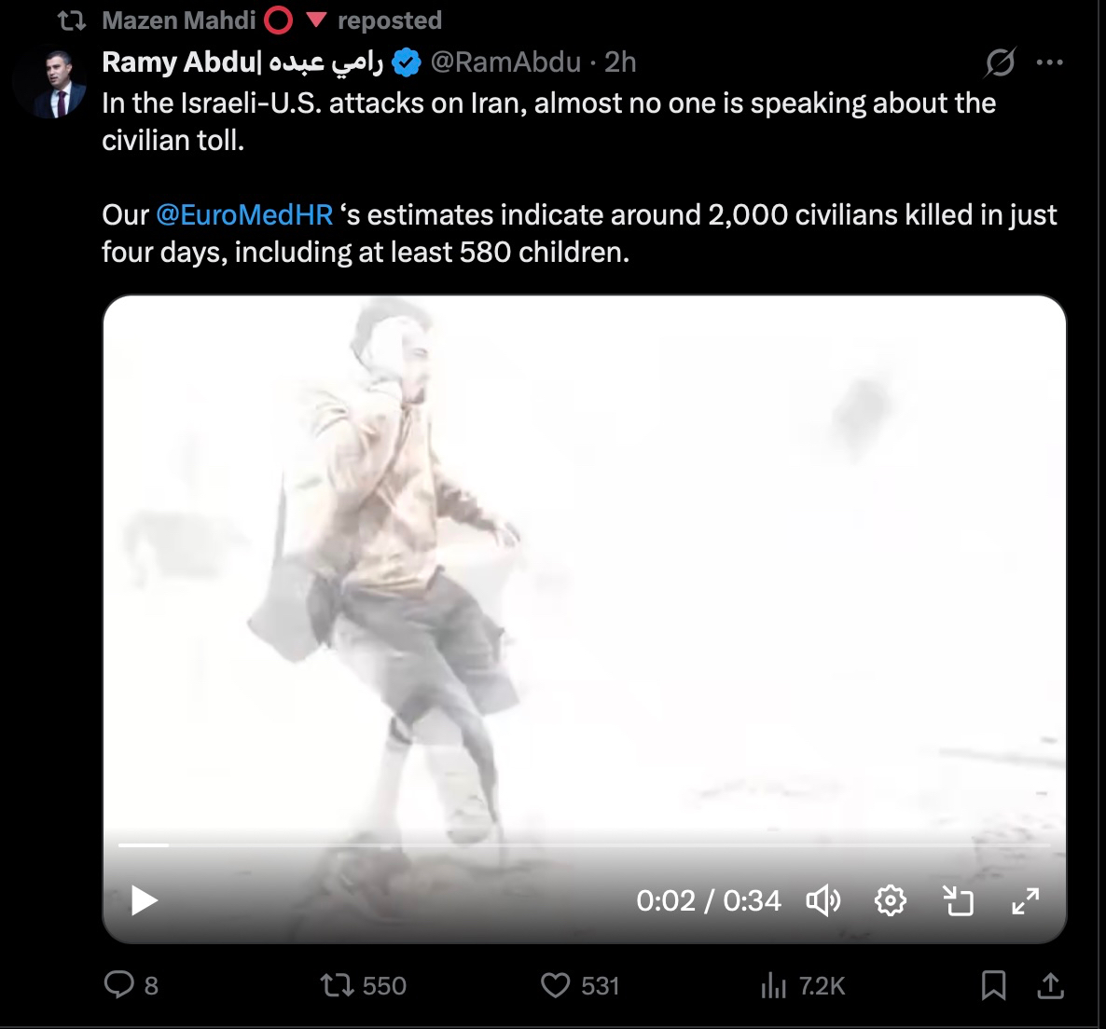Screen dimensions: 1106x1029
Task: Click Ramy Abdu's profile picture
Action: (x=51, y=84)
